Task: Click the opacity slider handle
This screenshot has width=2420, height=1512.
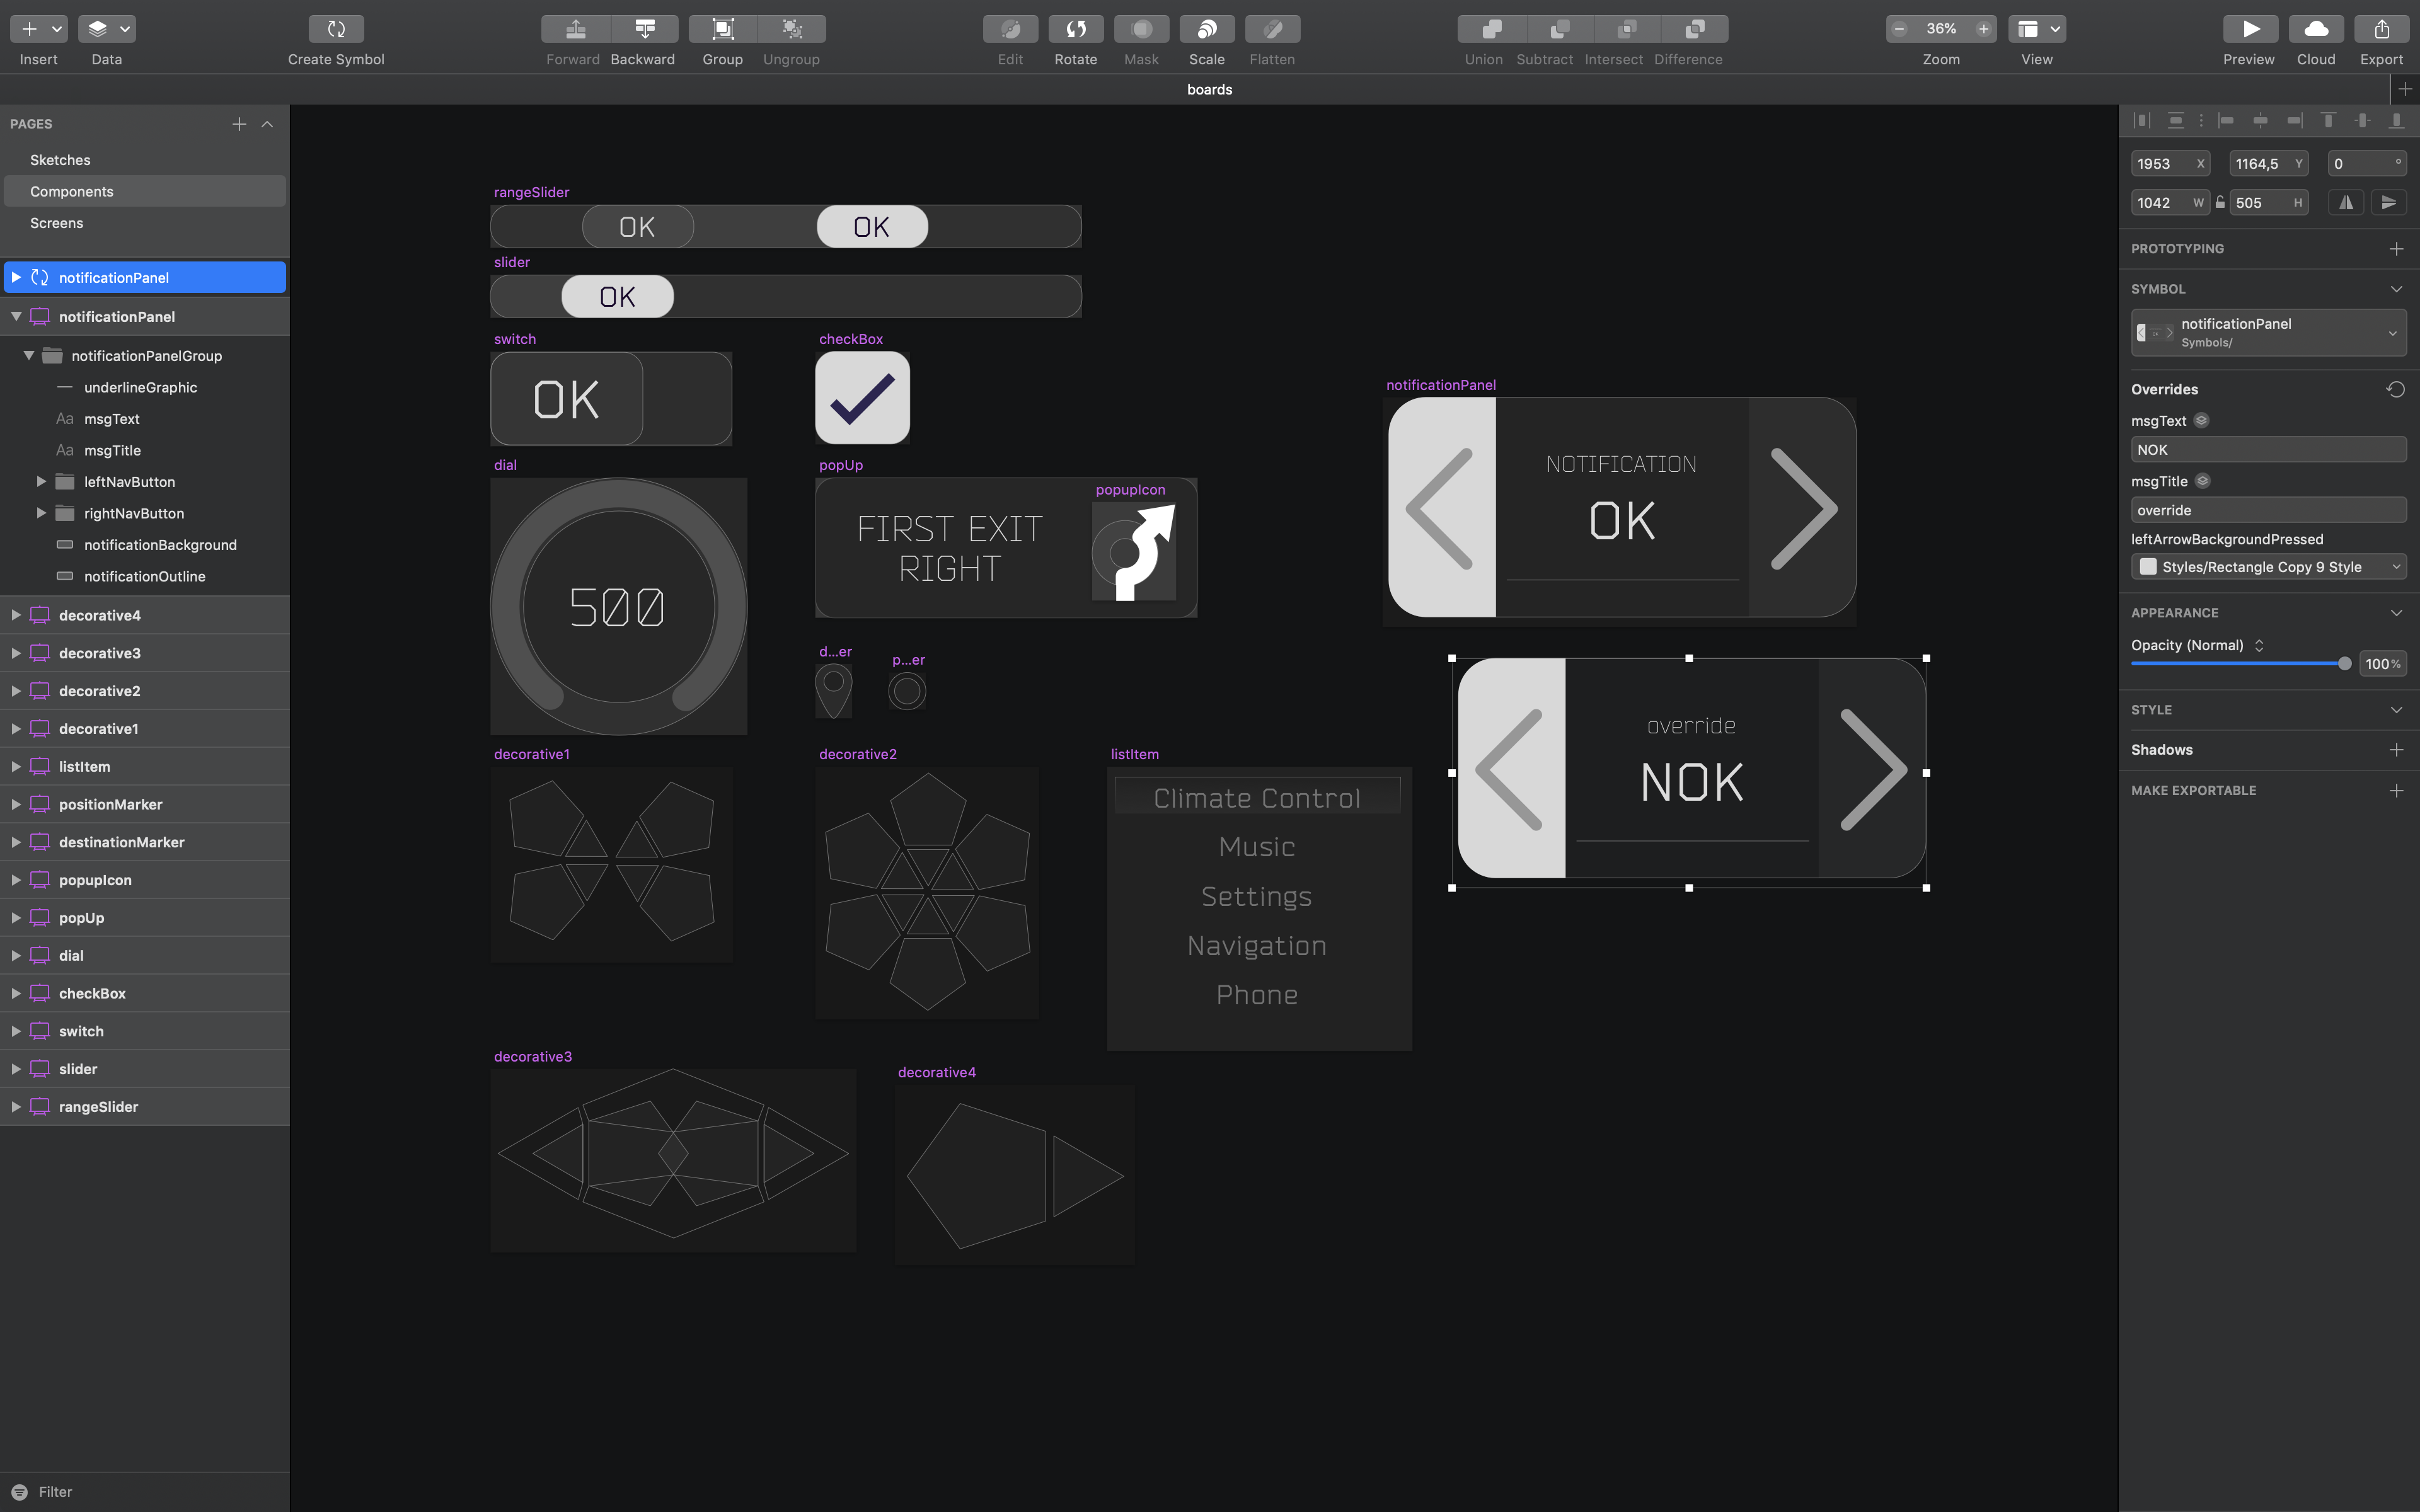Action: (x=2344, y=664)
